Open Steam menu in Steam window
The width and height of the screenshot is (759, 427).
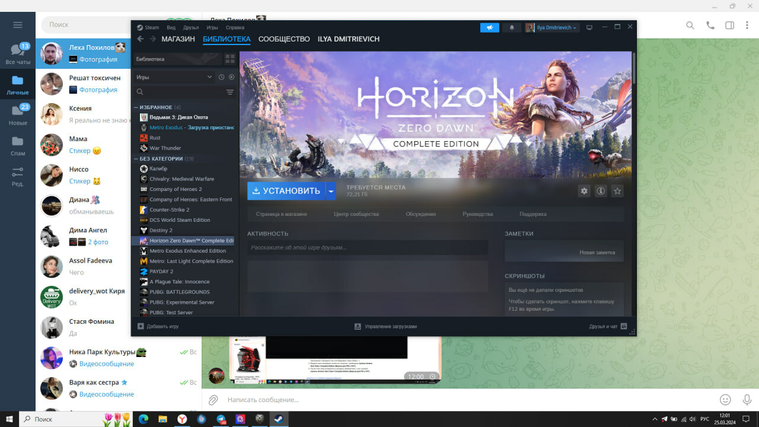click(x=148, y=27)
